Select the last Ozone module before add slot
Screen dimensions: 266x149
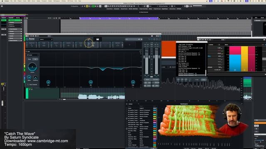tap(117, 45)
